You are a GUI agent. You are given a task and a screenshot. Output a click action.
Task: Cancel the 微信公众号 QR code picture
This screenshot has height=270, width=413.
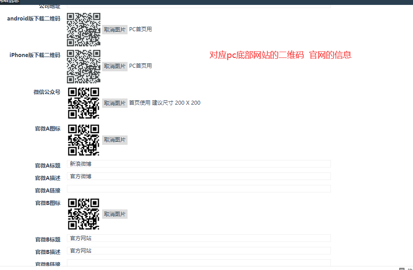click(x=115, y=103)
